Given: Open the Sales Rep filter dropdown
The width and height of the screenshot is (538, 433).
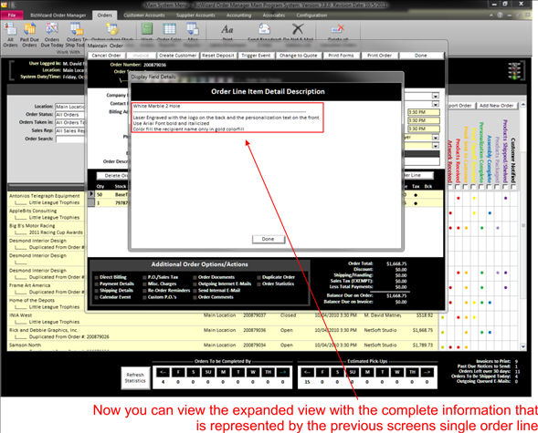Looking at the screenshot, I should pyautogui.click(x=69, y=130).
